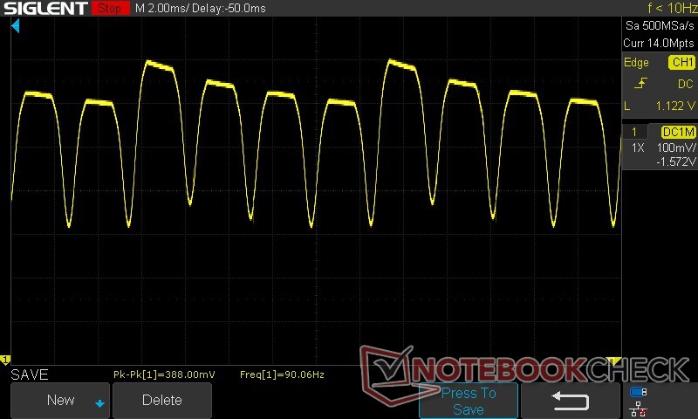Click the Sa 500MSa/s sample rate text
This screenshot has height=419, width=698.
[x=660, y=26]
